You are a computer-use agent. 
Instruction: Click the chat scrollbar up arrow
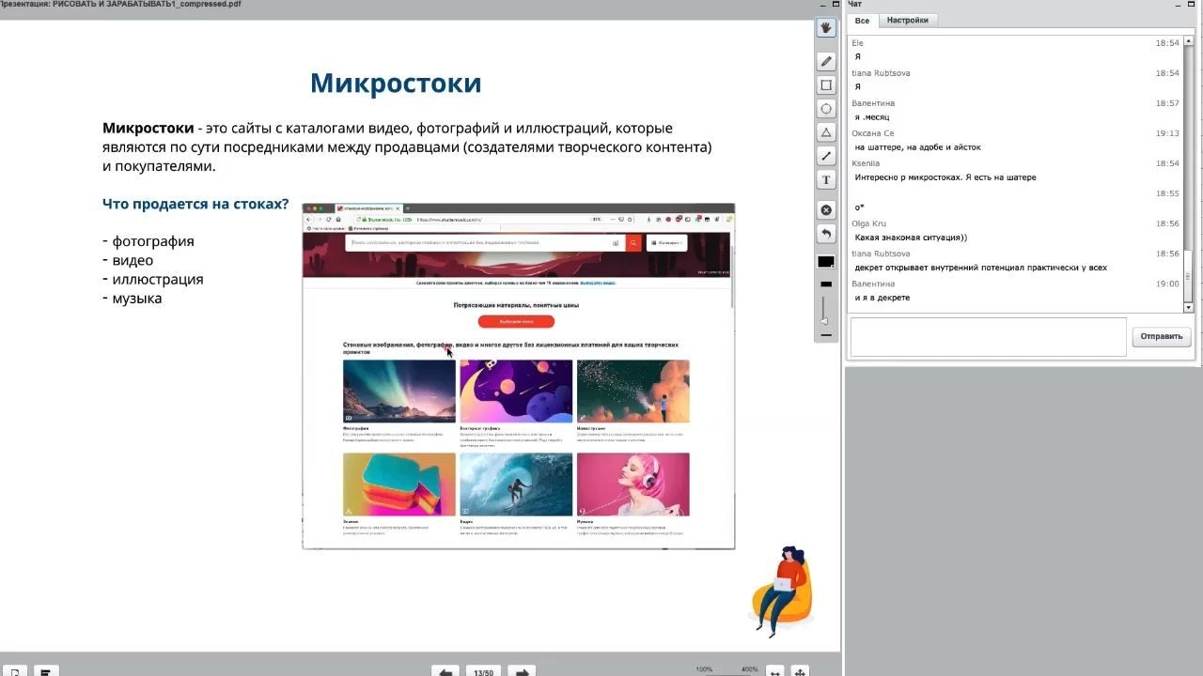(x=1188, y=40)
